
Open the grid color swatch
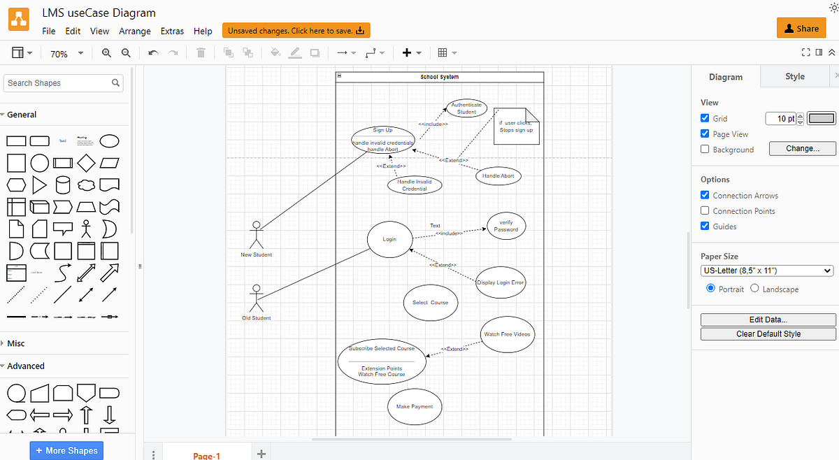point(821,118)
